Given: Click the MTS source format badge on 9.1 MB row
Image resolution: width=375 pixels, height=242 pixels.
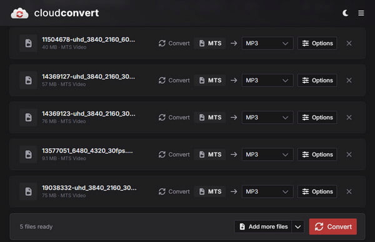Looking at the screenshot, I should [x=210, y=154].
